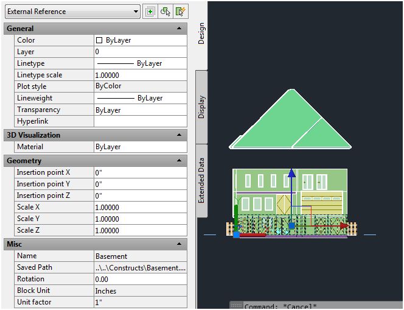Edit the Insertion point Y value
The width and height of the screenshot is (404, 310).
coord(141,184)
